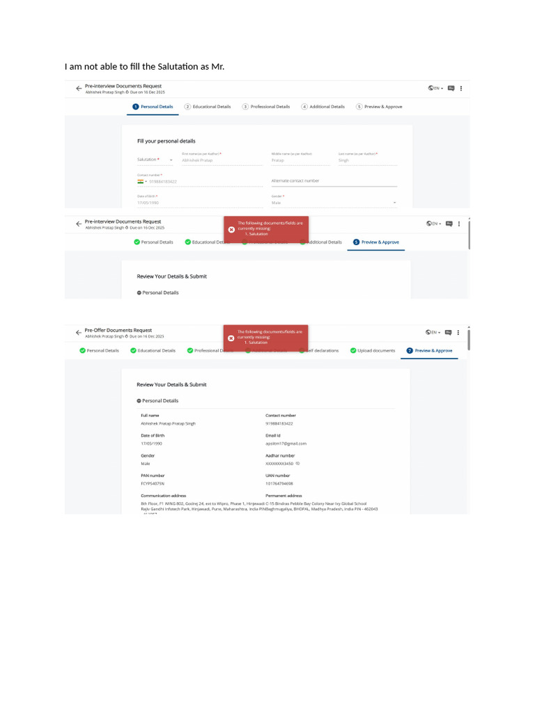This screenshot has height=713, width=535.
Task: Click back arrow on Pre-interview review page with error toast
Action: point(79,224)
